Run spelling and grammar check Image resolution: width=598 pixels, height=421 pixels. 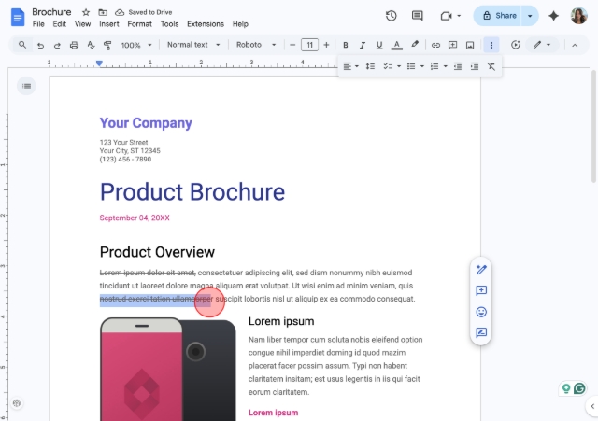(91, 46)
